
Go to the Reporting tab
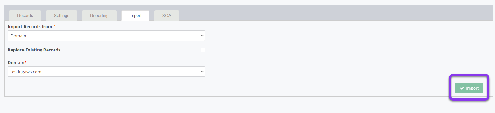[x=99, y=16]
